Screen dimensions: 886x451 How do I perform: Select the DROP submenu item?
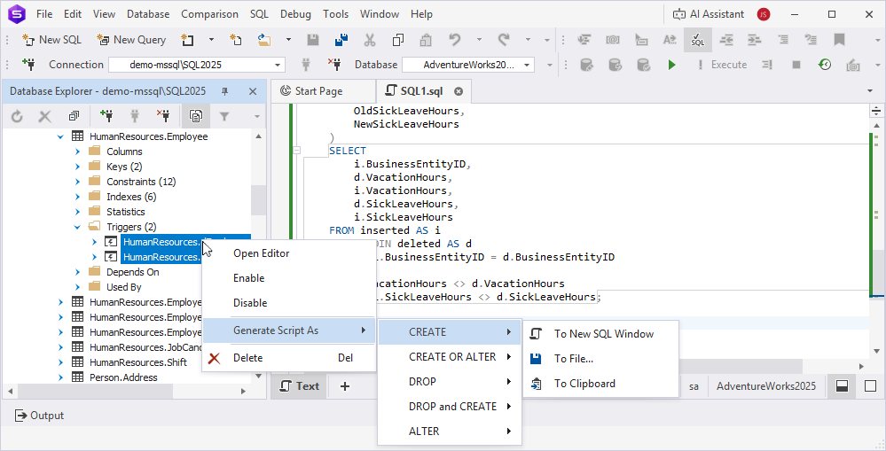pyautogui.click(x=450, y=382)
